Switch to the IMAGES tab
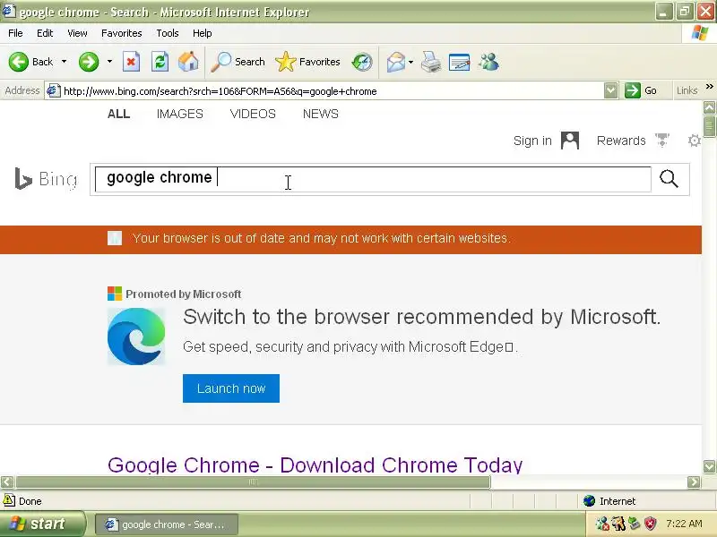Image resolution: width=717 pixels, height=537 pixels. [180, 114]
